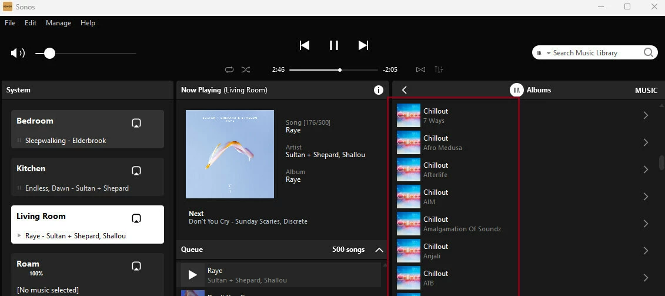Screen dimensions: 665x296
Task: Toggle crossfade mode
Action: click(420, 69)
